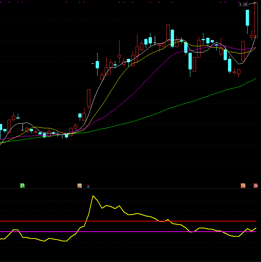Click the orange 预 marker icon
The image size is (261, 262).
pyautogui.click(x=243, y=185)
